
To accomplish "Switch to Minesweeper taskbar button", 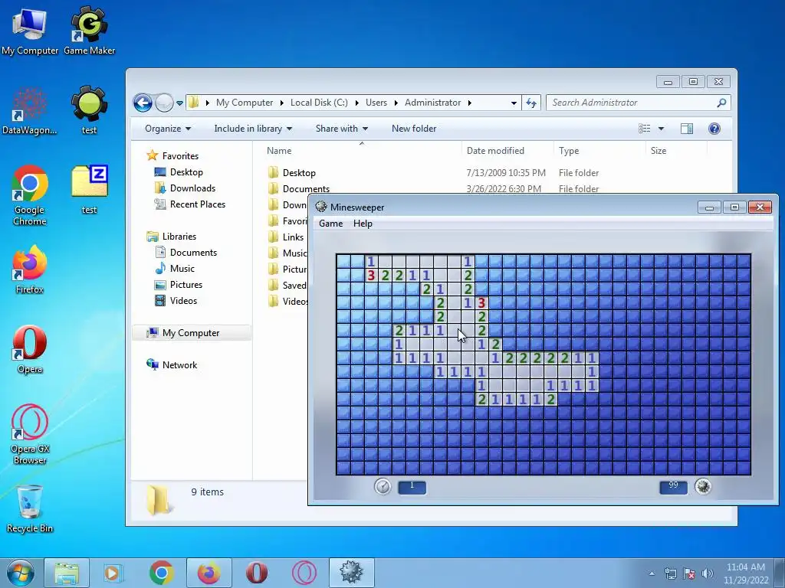I will coord(351,573).
